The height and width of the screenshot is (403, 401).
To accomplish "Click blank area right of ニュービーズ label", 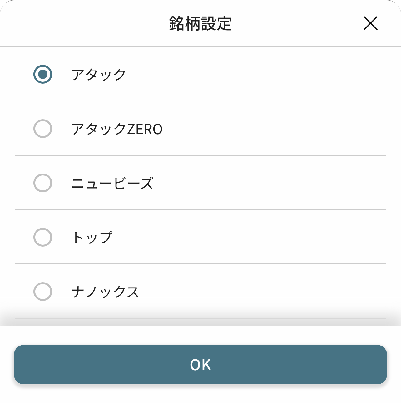I will (x=269, y=183).
